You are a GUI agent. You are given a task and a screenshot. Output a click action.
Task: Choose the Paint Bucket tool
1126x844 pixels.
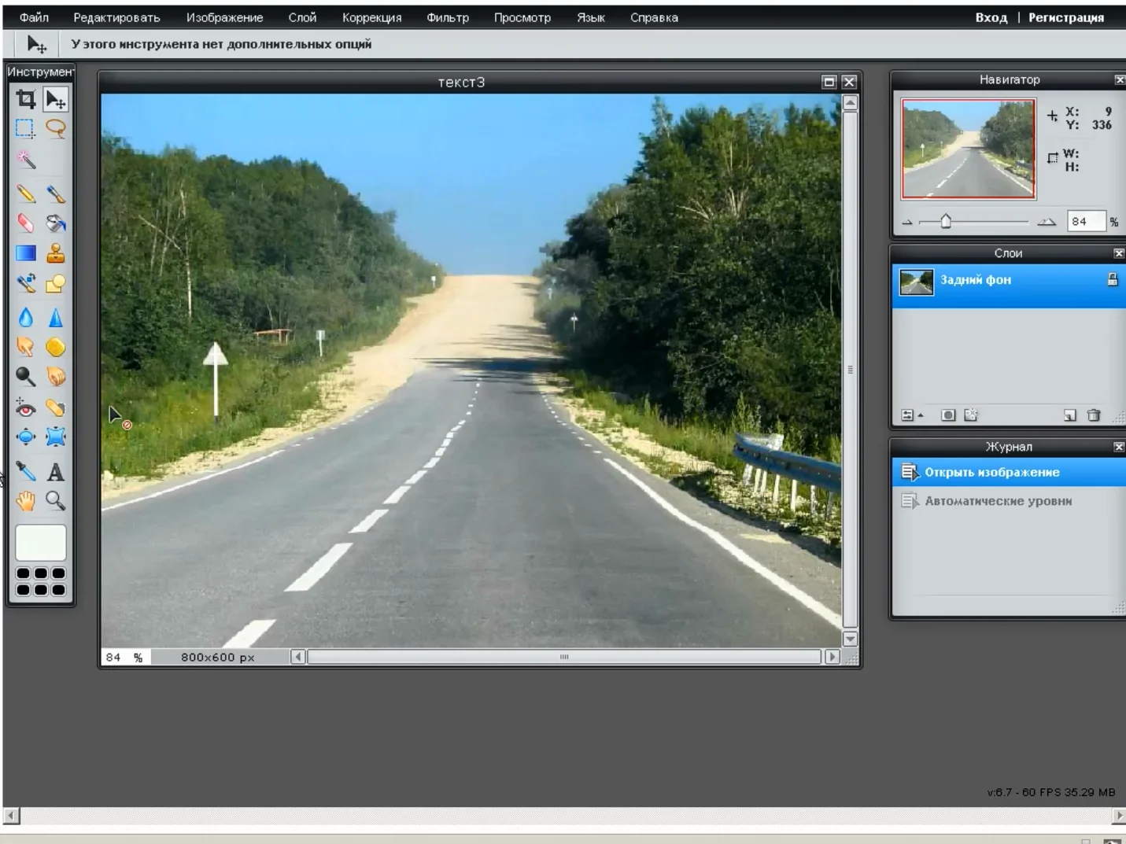(55, 223)
